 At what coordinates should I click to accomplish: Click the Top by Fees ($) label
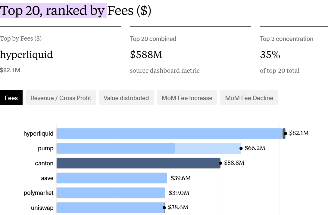[21, 39]
